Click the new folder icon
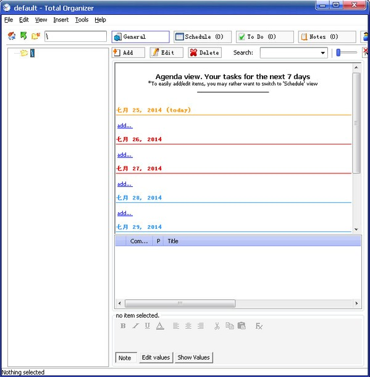 [x=36, y=36]
